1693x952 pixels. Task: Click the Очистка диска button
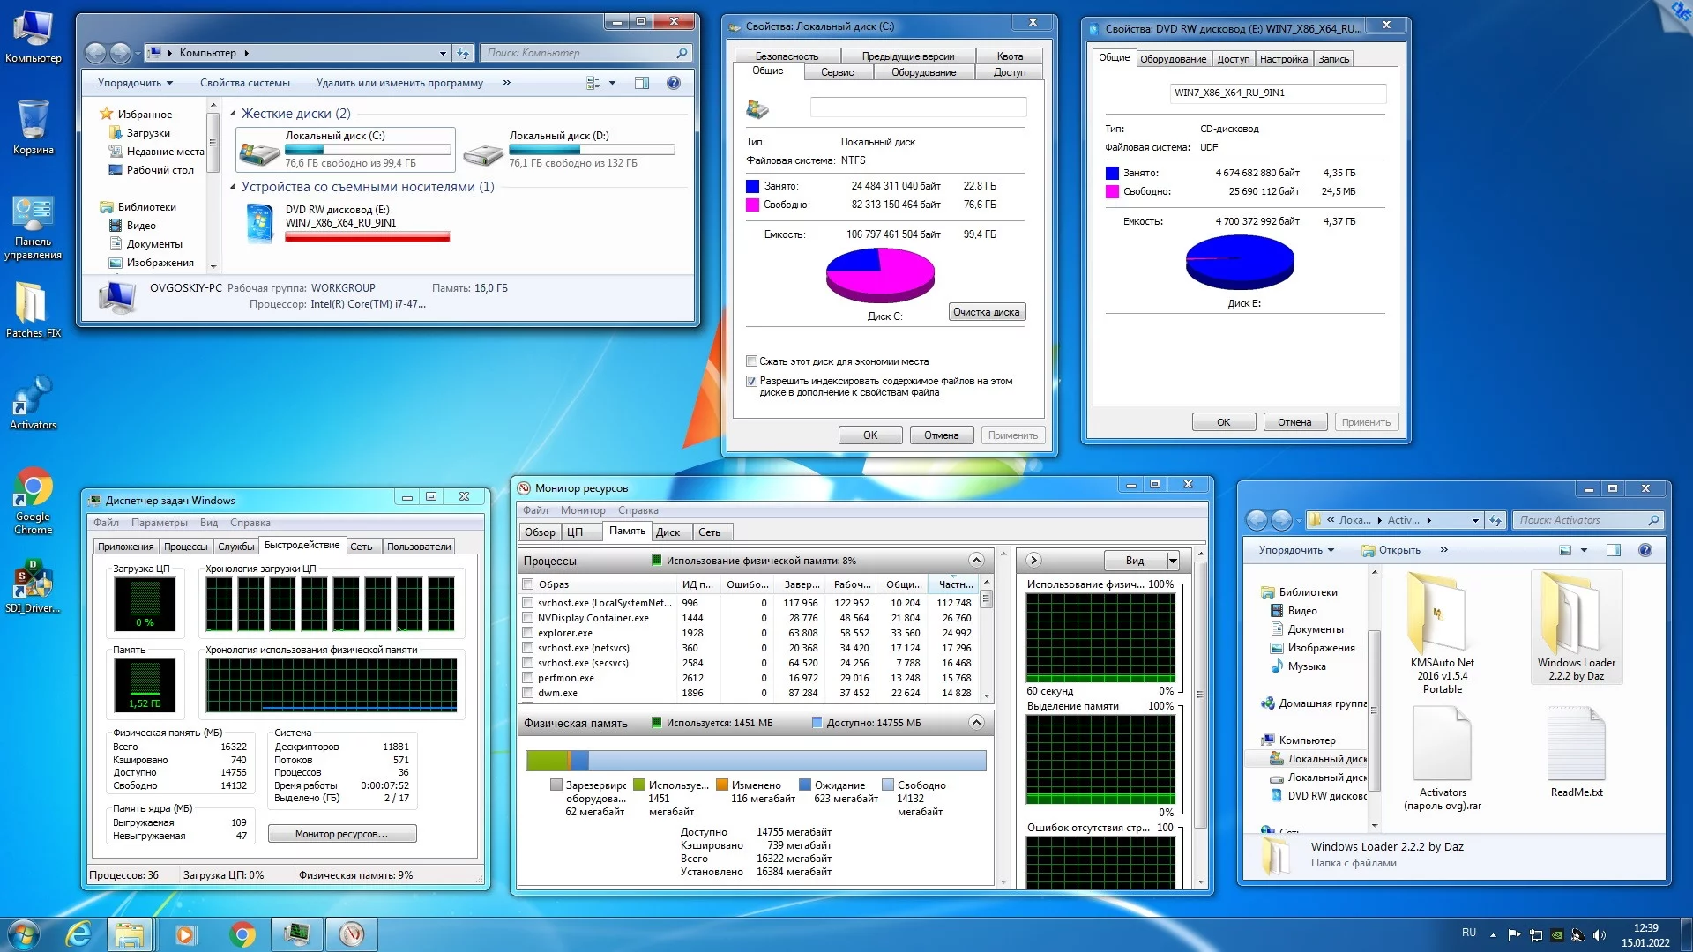coord(986,312)
